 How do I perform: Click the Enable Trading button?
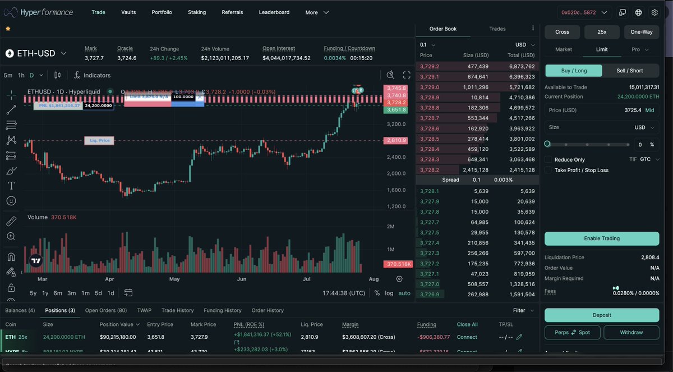pos(602,238)
